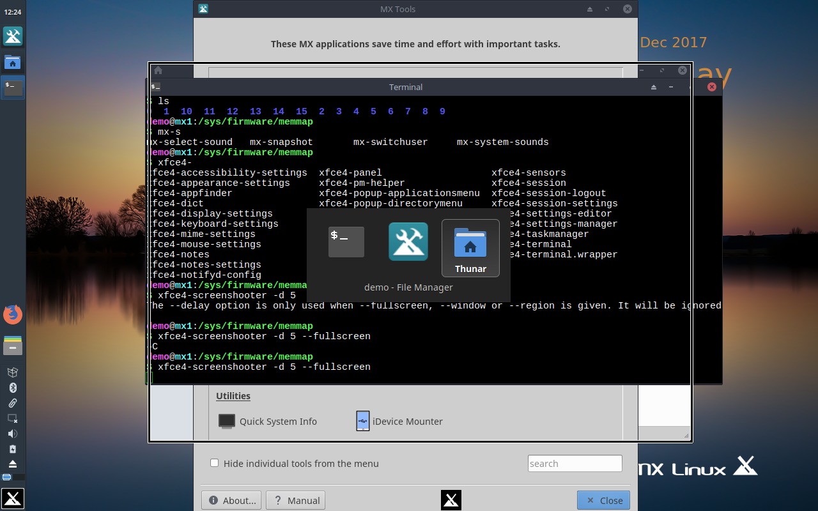The height and width of the screenshot is (511, 818).
Task: Open the iDevice Mounter utility
Action: coord(362,421)
